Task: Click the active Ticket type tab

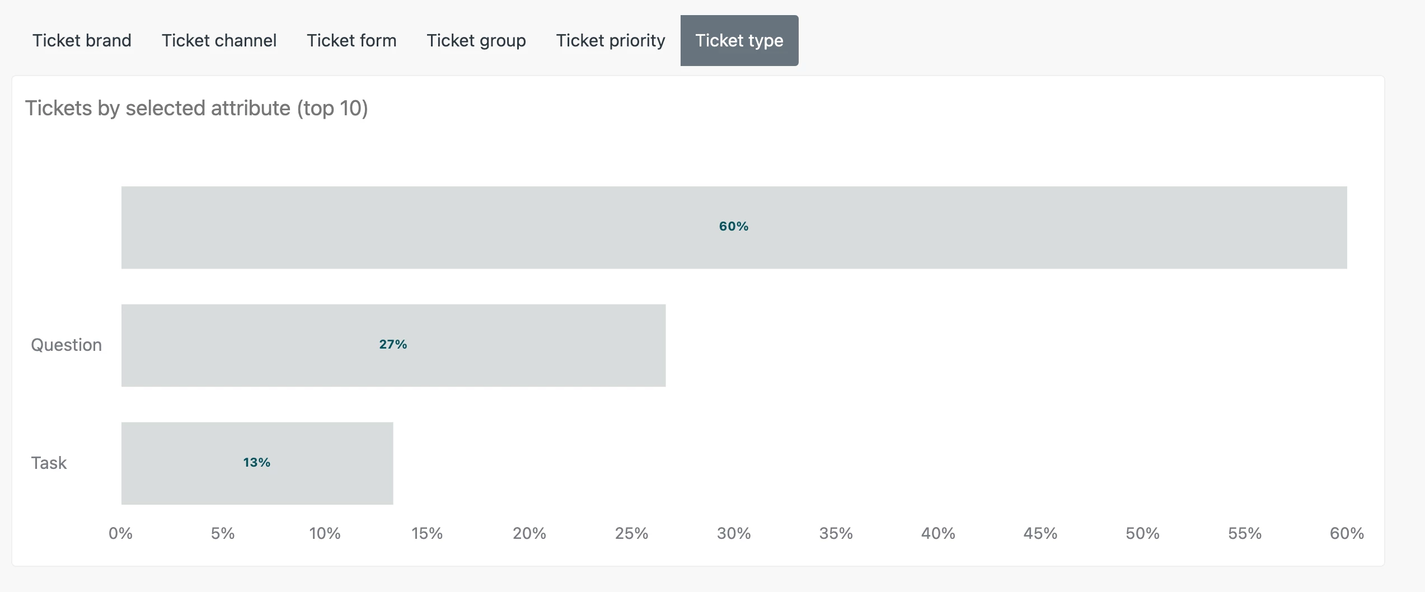Action: [x=739, y=40]
